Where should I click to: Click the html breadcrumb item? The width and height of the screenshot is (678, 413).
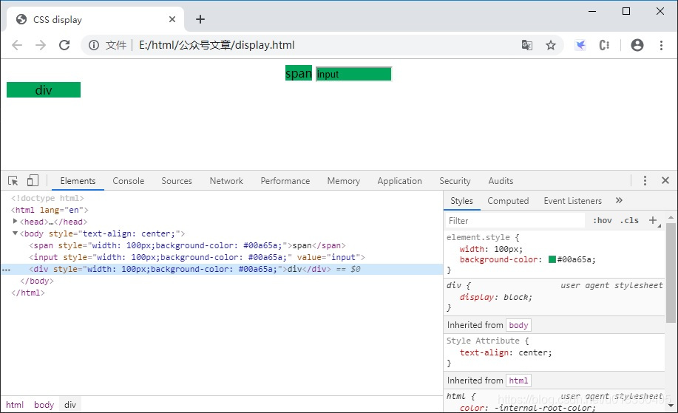15,404
